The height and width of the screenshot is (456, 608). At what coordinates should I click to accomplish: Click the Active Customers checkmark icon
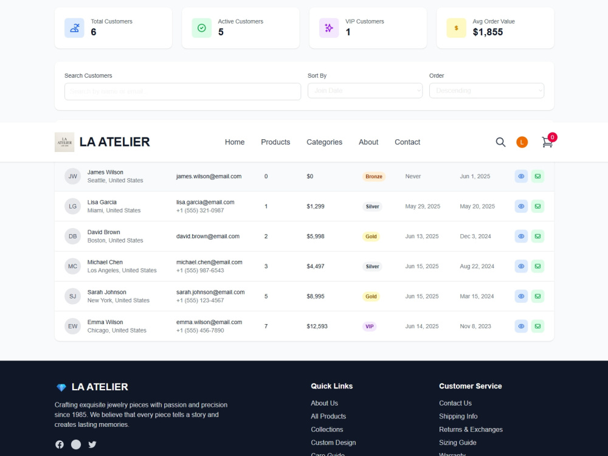click(x=202, y=28)
